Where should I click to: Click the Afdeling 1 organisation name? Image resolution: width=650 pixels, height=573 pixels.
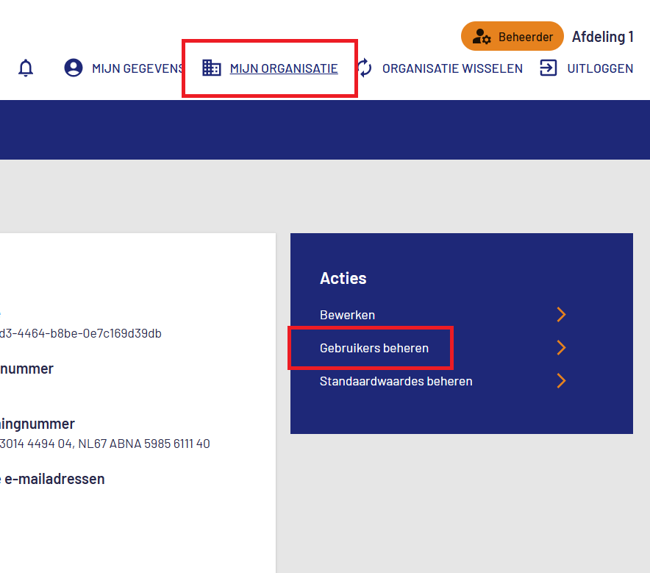[602, 37]
